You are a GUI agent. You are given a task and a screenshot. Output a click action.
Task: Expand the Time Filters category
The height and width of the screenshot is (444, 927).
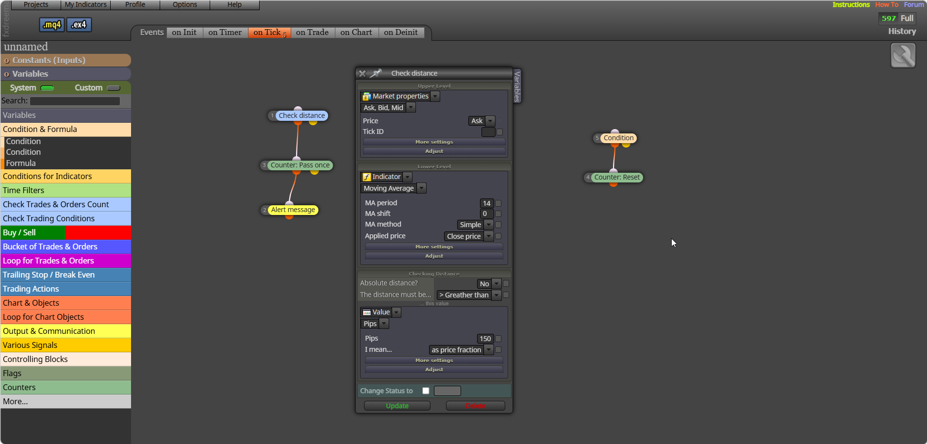coord(66,190)
